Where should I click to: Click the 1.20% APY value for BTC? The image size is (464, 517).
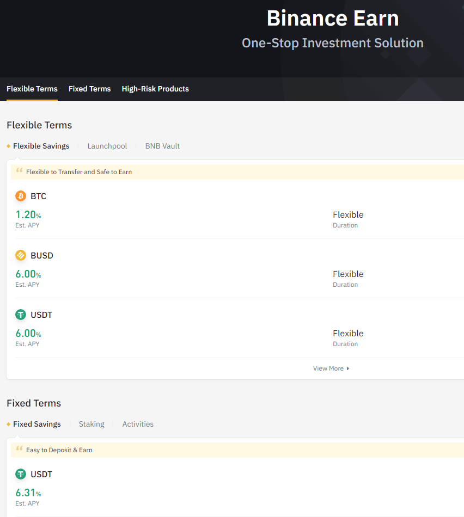[x=28, y=214]
